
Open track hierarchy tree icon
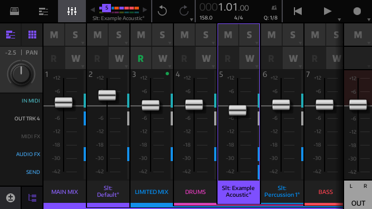click(x=32, y=198)
